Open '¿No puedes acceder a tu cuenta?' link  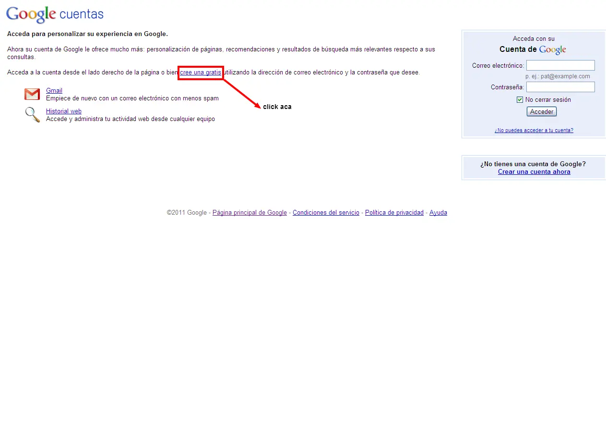tap(534, 130)
